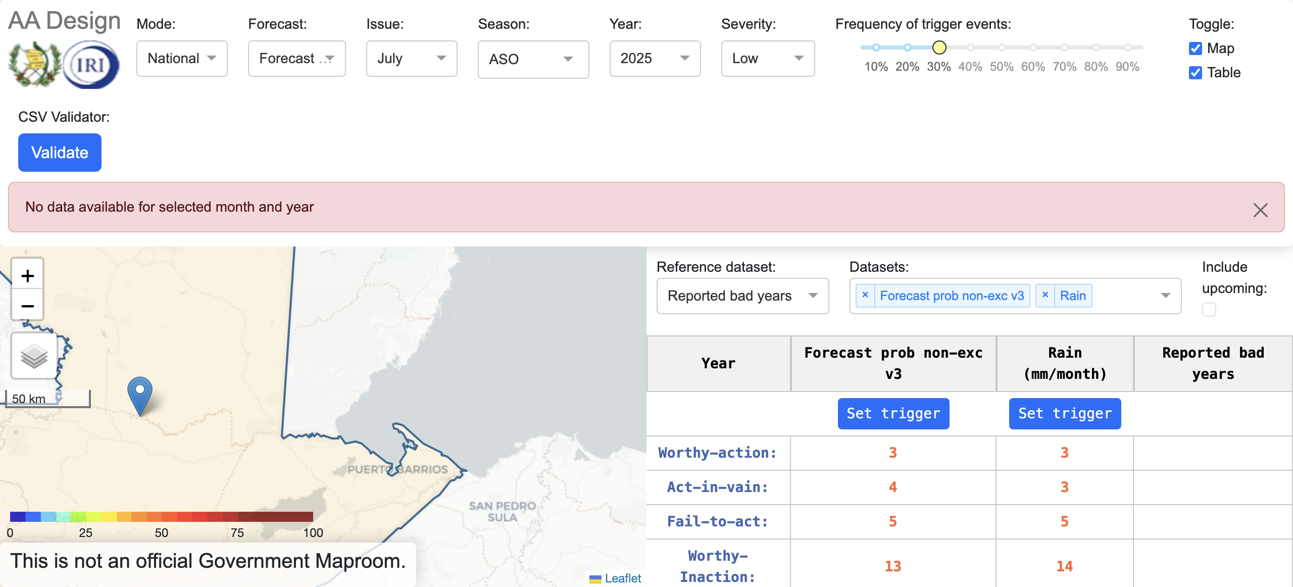Remove the Rain dataset tag

coord(1045,295)
